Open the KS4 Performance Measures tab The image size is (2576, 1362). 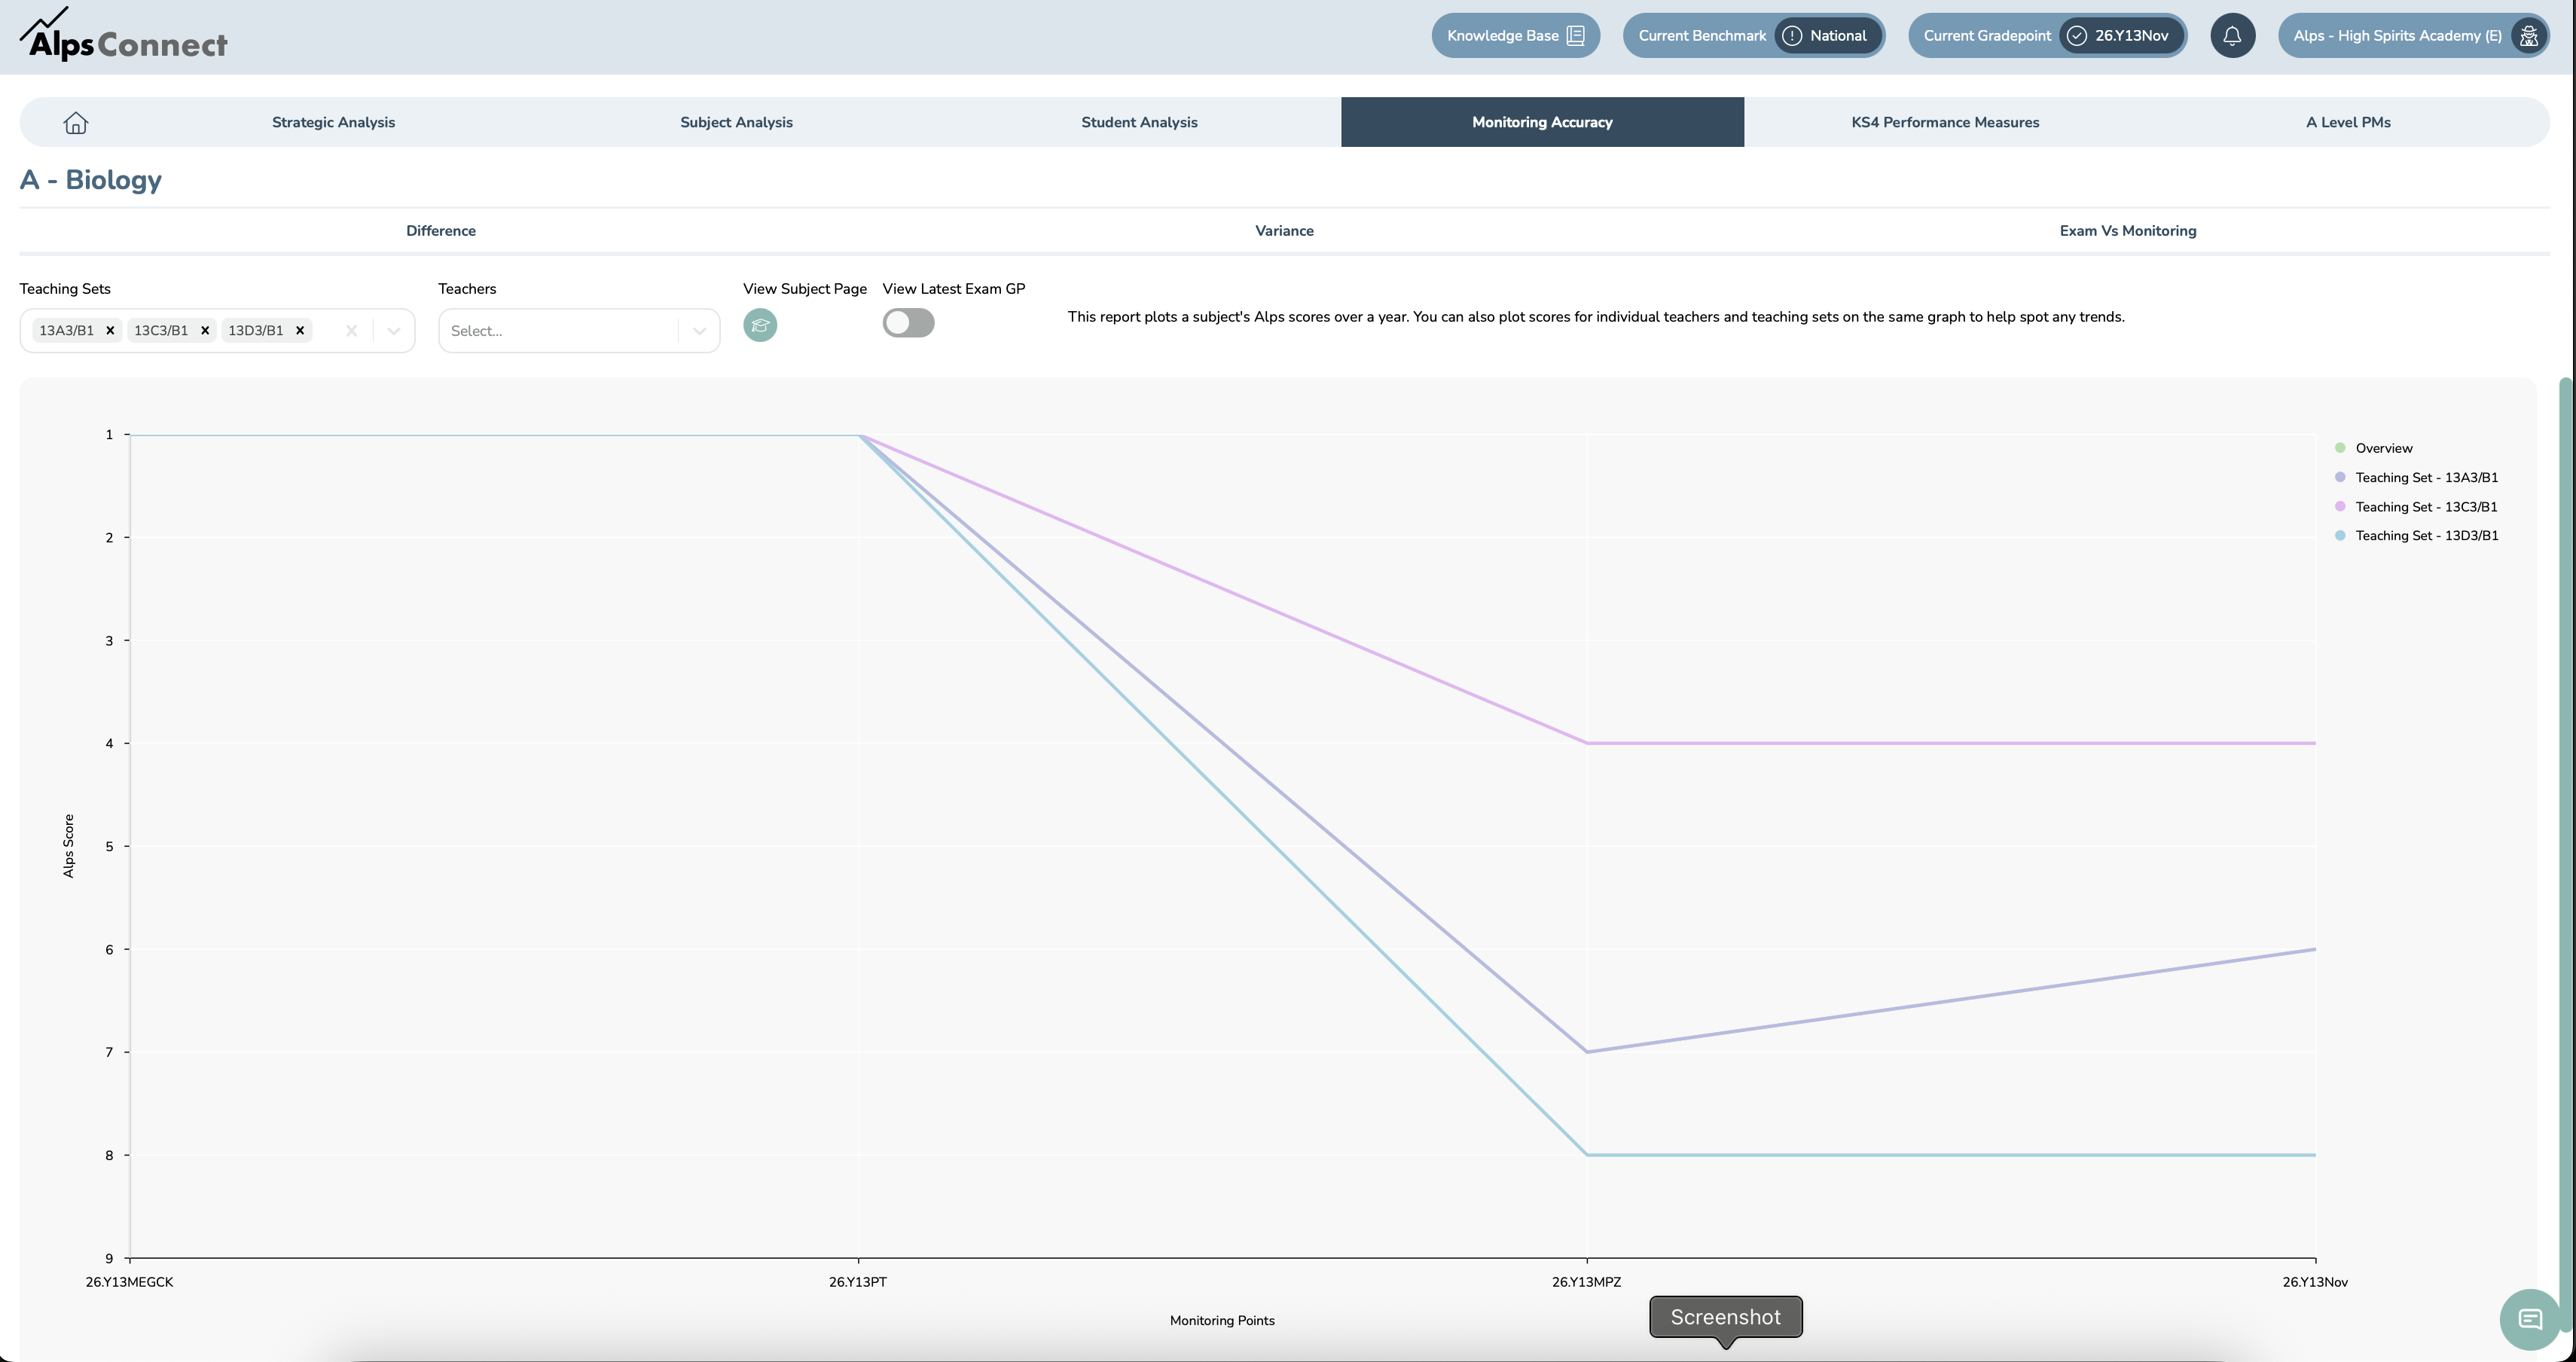(x=1945, y=122)
